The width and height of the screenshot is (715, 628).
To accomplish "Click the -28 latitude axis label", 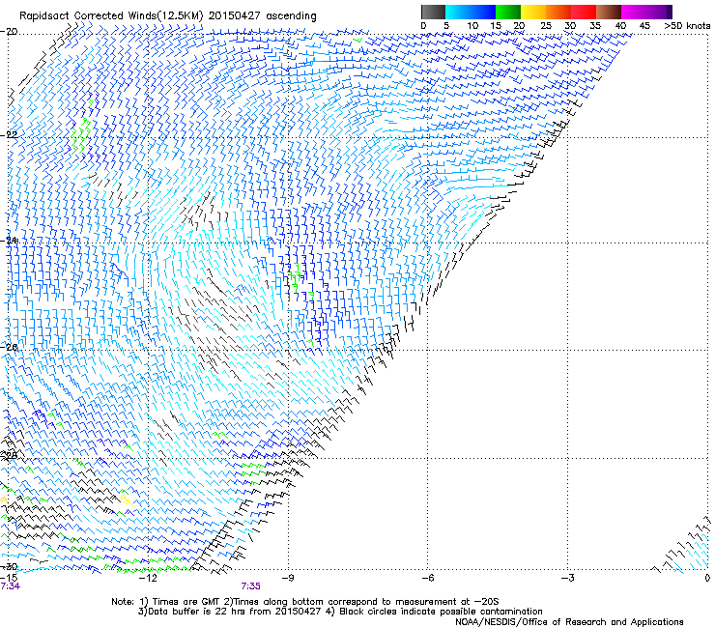I will (9, 455).
